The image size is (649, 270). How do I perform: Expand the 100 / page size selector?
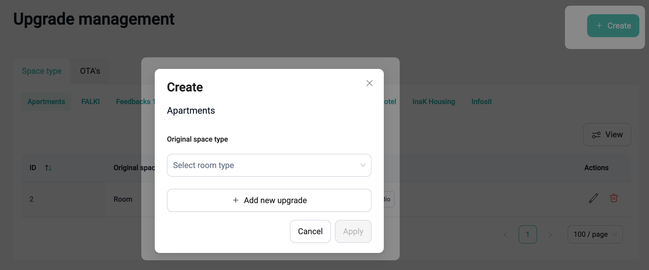(595, 234)
